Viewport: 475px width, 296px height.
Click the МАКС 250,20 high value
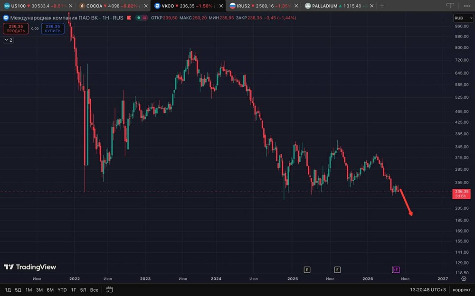point(193,18)
